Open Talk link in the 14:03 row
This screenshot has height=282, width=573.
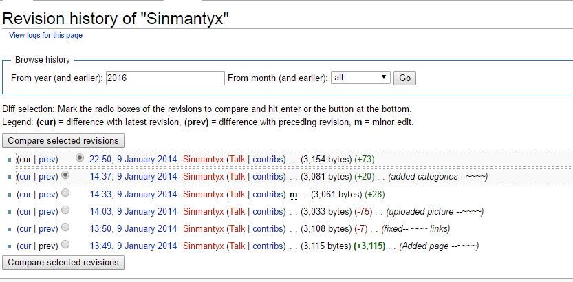click(x=237, y=212)
